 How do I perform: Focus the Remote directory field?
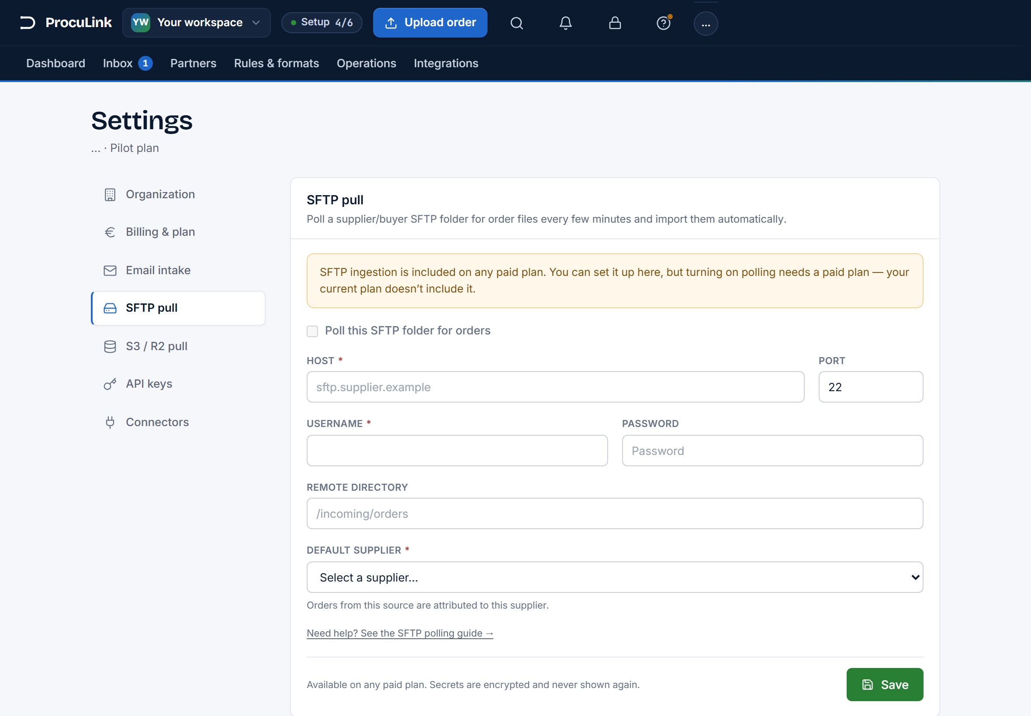coord(615,513)
